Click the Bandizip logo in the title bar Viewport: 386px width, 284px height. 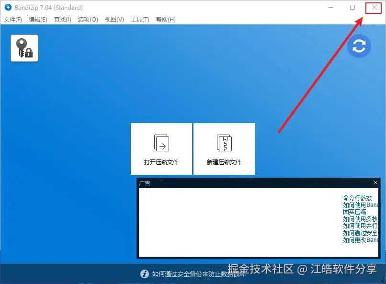point(7,7)
